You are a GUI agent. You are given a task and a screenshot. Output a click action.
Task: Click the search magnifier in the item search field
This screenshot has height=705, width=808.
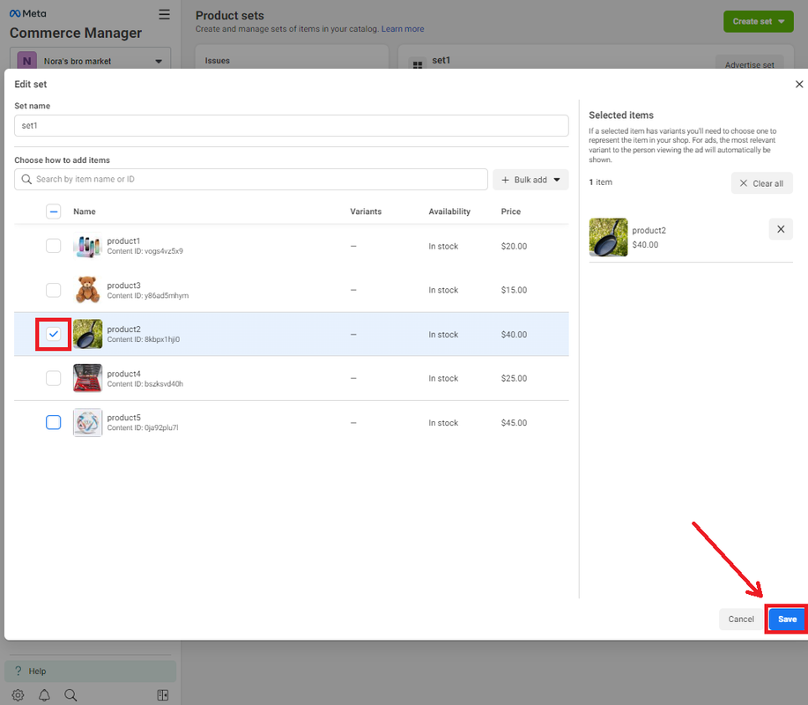tap(26, 179)
